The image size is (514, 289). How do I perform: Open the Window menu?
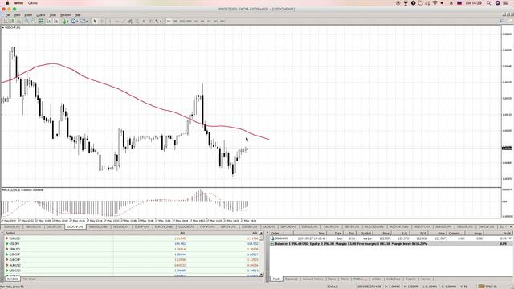[x=65, y=15]
